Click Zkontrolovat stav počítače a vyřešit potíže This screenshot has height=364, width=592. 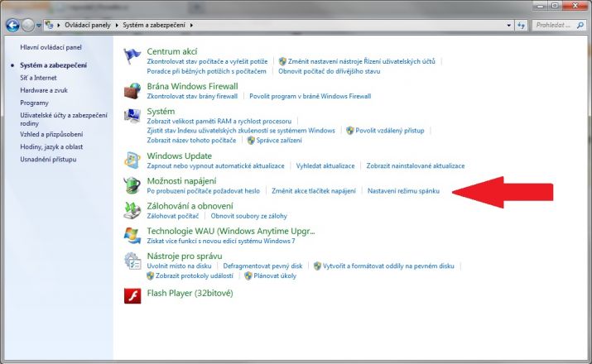pos(207,61)
